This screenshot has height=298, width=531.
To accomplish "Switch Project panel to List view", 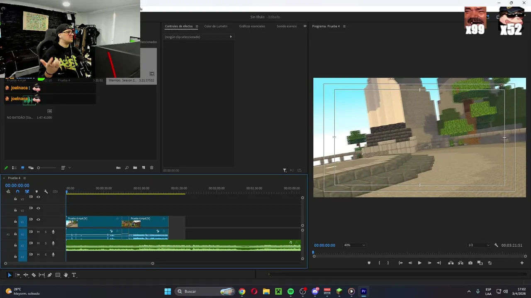I will [14, 168].
